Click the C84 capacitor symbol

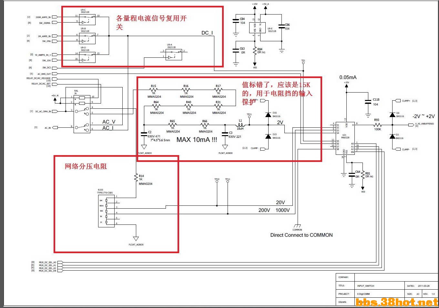coord(236,21)
